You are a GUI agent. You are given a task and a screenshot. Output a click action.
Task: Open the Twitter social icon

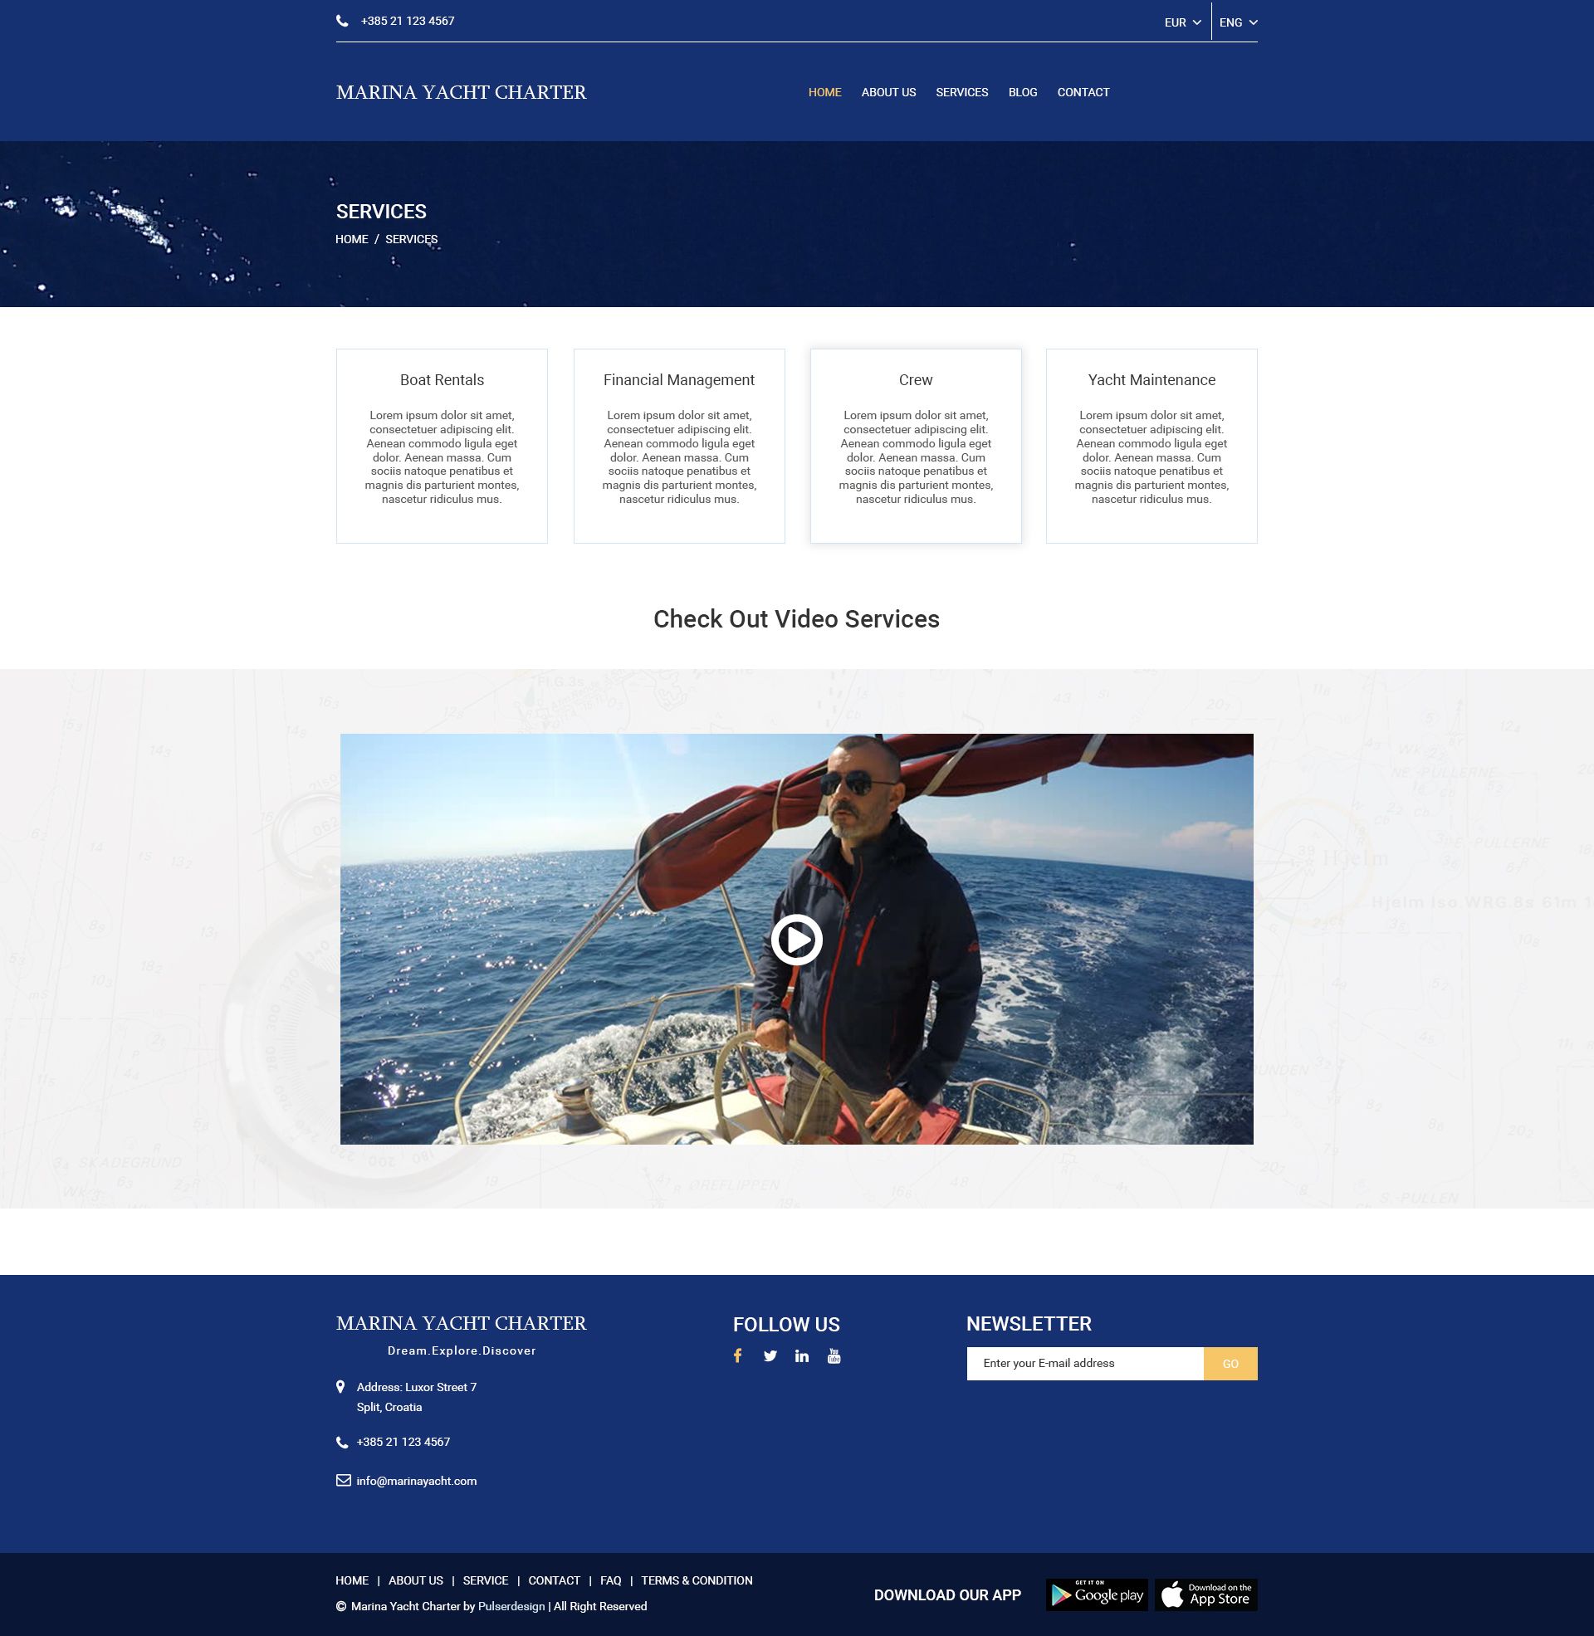(770, 1355)
